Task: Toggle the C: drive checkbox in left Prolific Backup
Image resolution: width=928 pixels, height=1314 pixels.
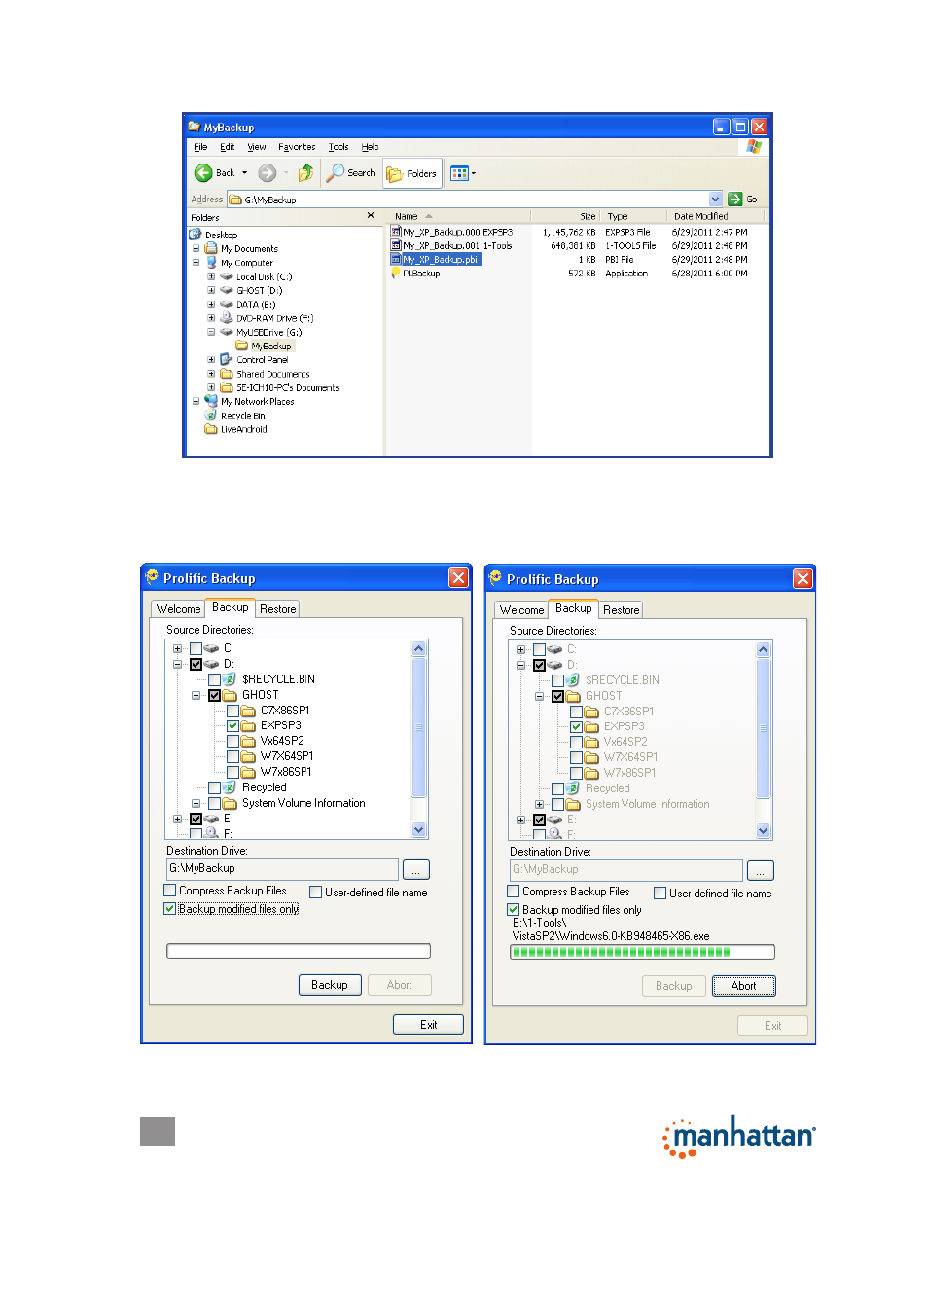Action: tap(196, 648)
